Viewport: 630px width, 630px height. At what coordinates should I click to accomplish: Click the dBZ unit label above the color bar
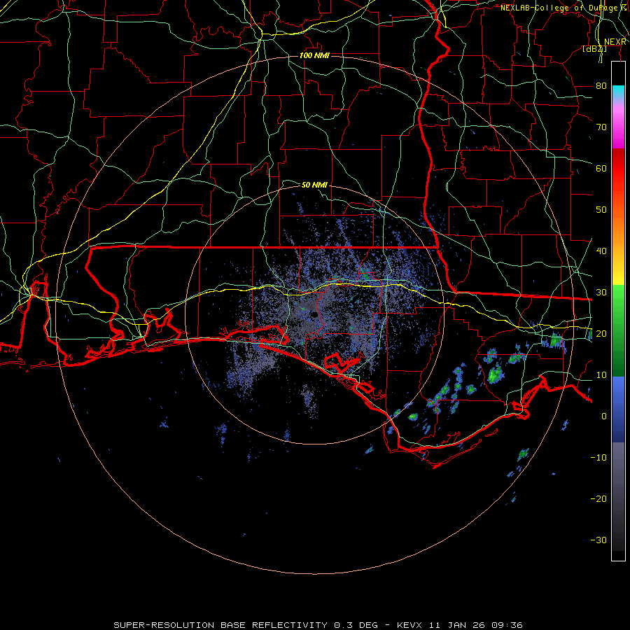[594, 49]
